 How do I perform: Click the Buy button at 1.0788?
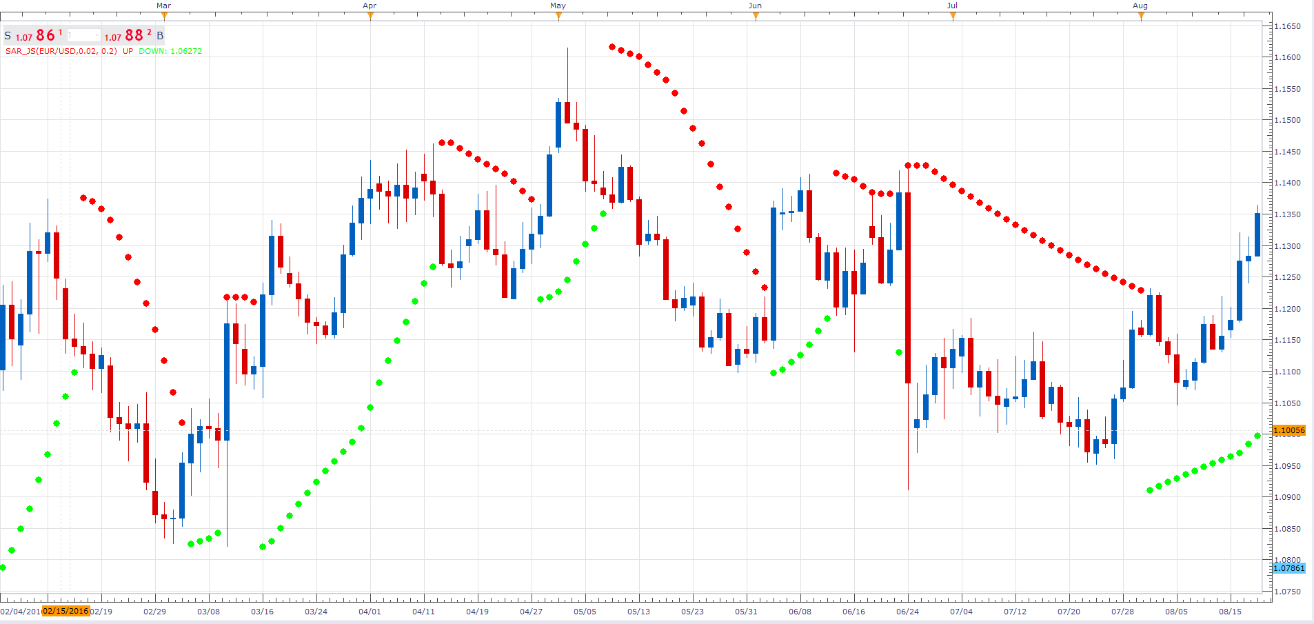coord(134,35)
